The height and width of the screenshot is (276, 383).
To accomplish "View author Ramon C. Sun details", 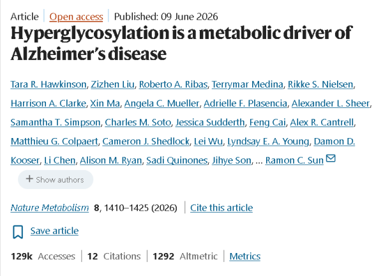I will point(294,160).
